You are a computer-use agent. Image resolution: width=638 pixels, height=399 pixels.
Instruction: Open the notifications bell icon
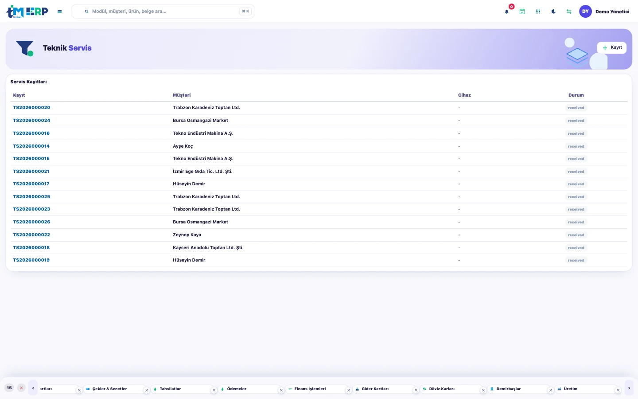pyautogui.click(x=507, y=12)
